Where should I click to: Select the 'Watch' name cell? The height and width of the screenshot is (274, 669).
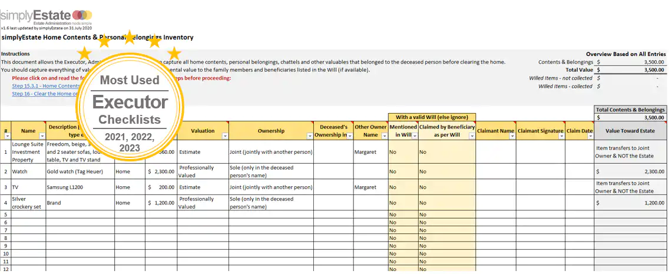point(28,171)
